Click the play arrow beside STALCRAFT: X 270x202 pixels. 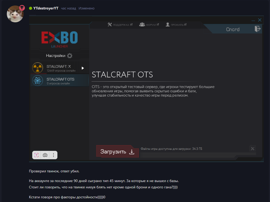click(x=83, y=68)
